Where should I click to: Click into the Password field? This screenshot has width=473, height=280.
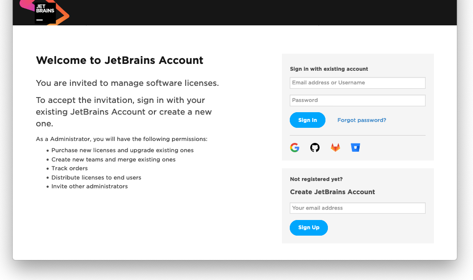tap(357, 100)
